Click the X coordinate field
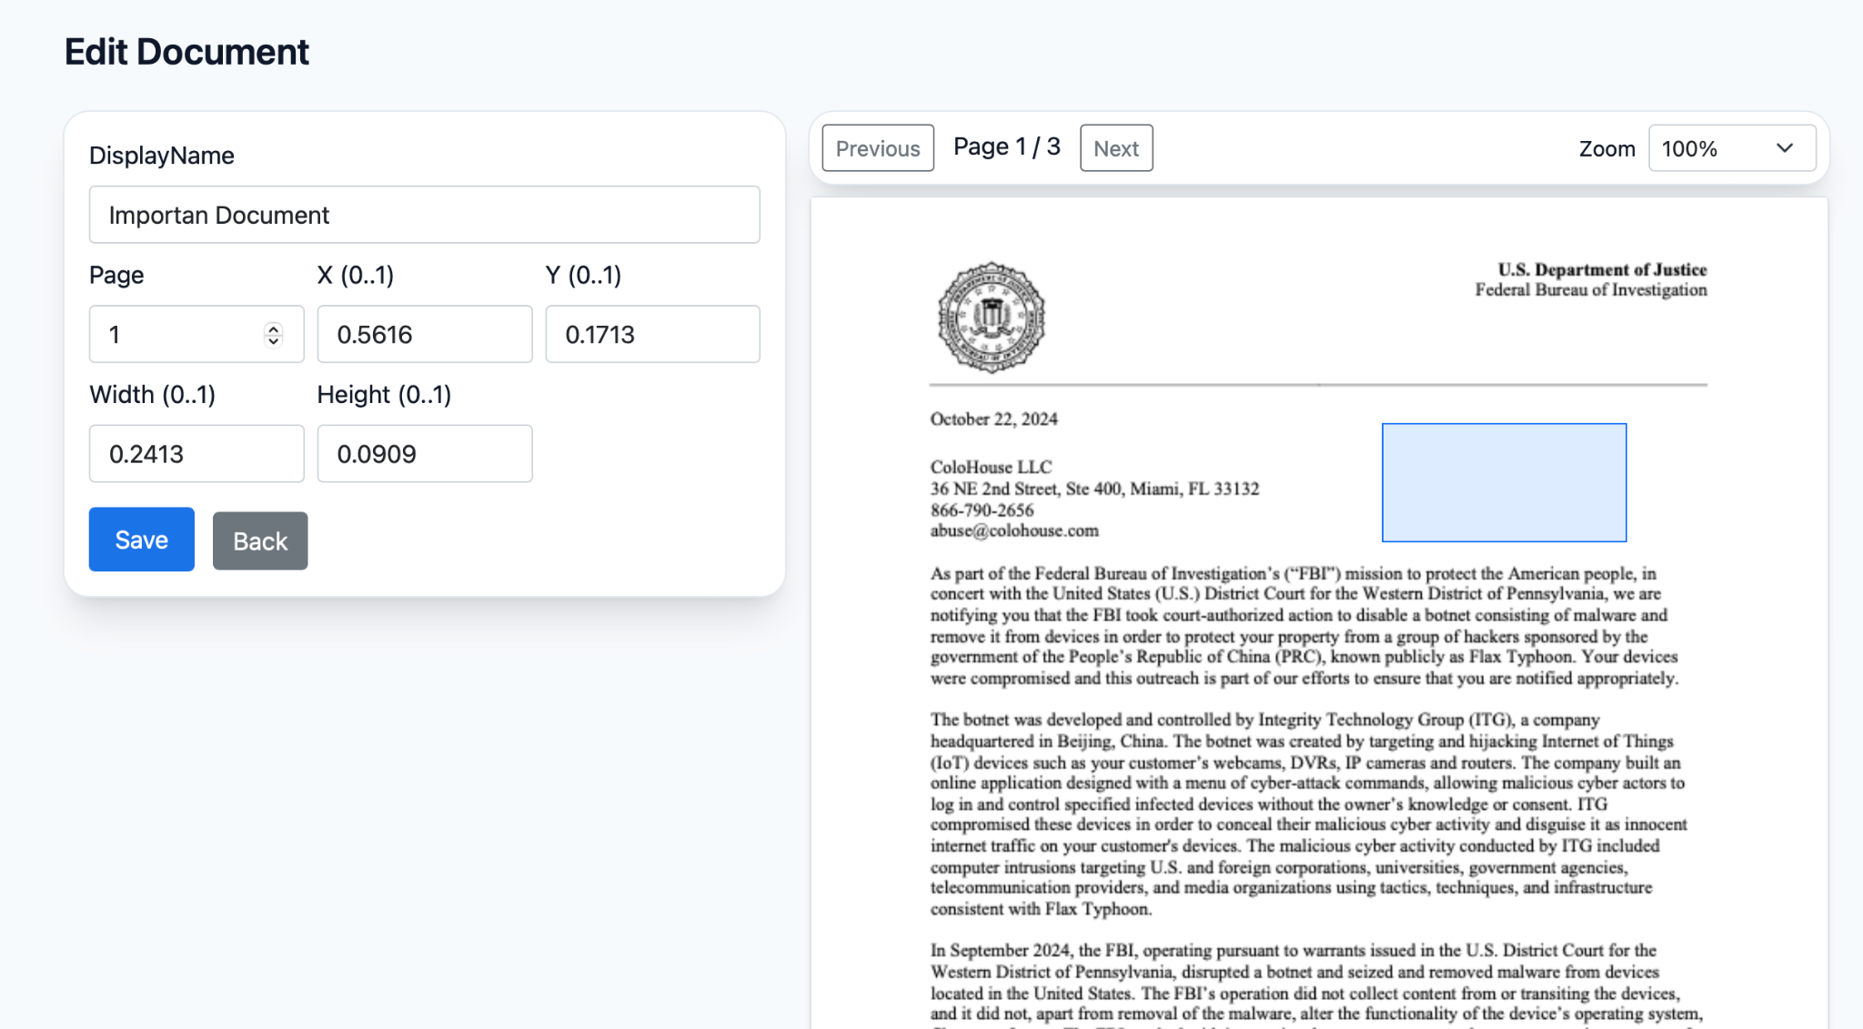Screen dimensions: 1863x1029 click(x=424, y=335)
